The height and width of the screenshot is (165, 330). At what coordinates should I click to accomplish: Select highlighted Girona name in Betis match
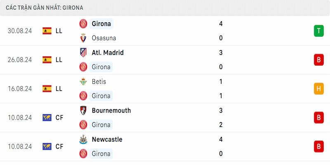pos(101,96)
